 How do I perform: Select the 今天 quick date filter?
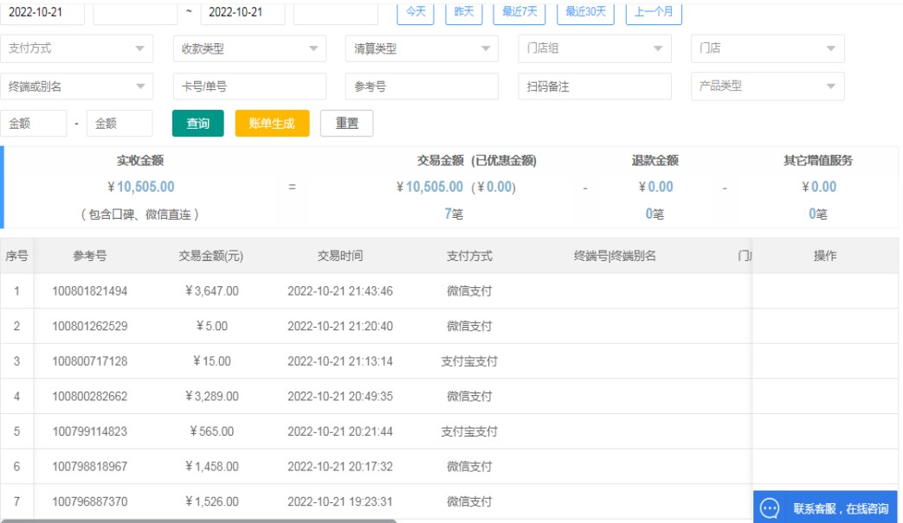(x=416, y=12)
